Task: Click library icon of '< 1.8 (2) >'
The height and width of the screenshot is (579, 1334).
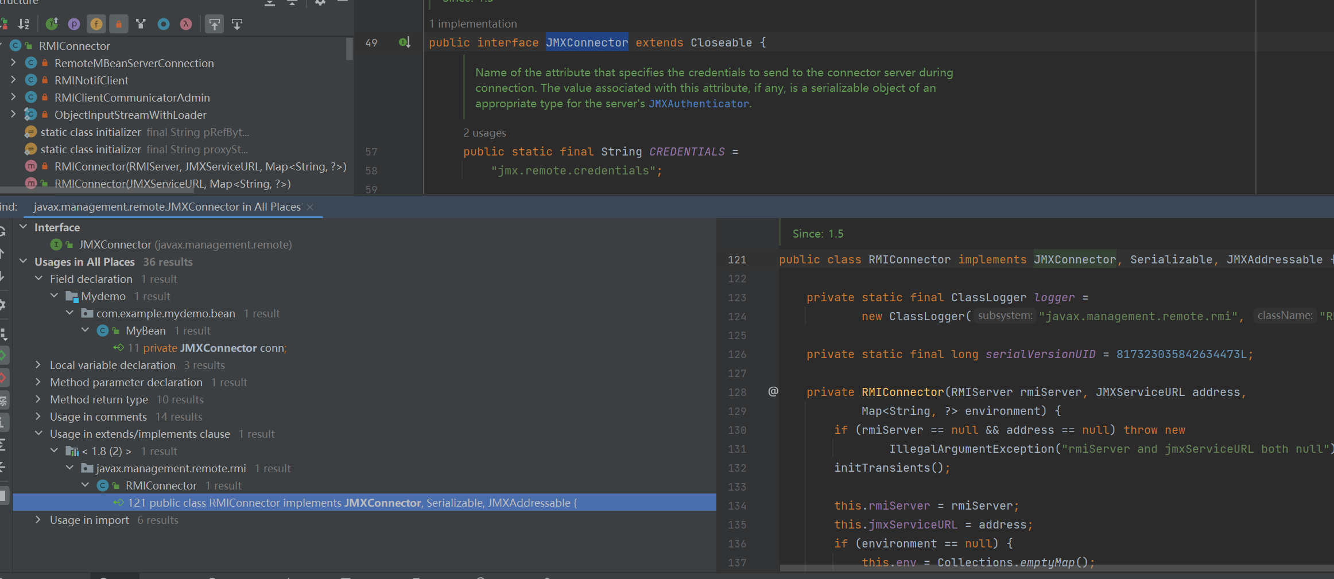Action: click(72, 451)
